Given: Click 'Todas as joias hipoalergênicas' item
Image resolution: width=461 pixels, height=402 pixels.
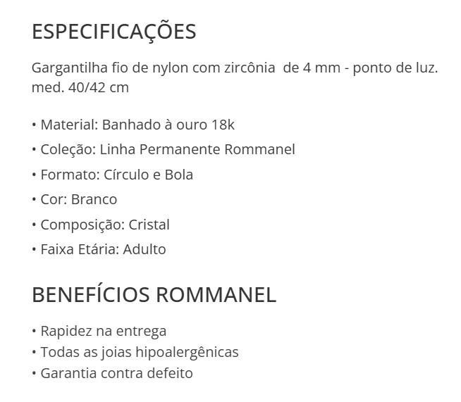Looking at the screenshot, I should 139,352.
